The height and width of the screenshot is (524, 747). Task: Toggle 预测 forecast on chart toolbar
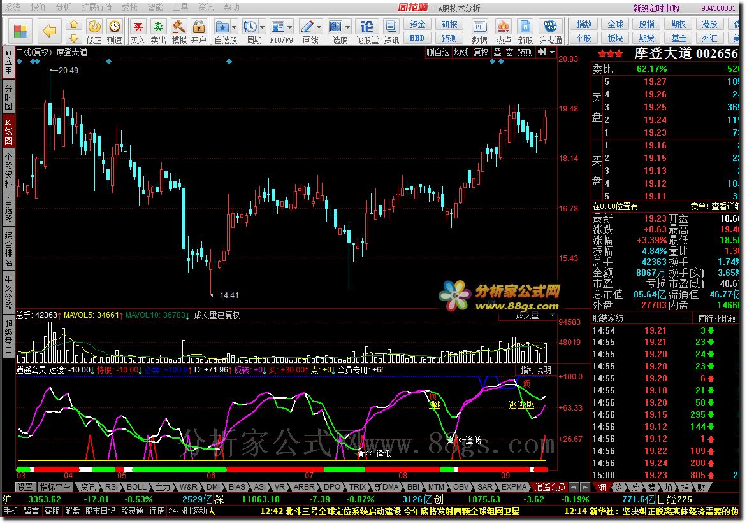pyautogui.click(x=525, y=52)
